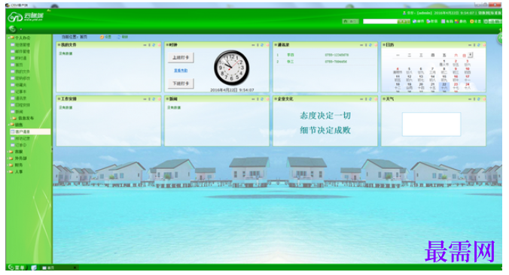Click the 刷新 refresh link beside the current location
The height and width of the screenshot is (275, 509).
[123, 37]
